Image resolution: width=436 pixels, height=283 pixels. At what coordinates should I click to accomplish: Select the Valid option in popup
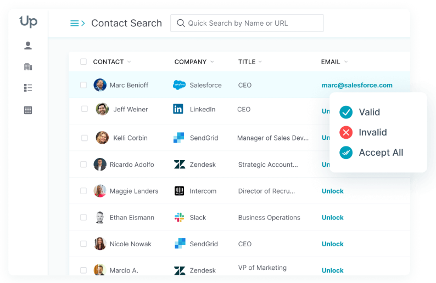coord(360,112)
